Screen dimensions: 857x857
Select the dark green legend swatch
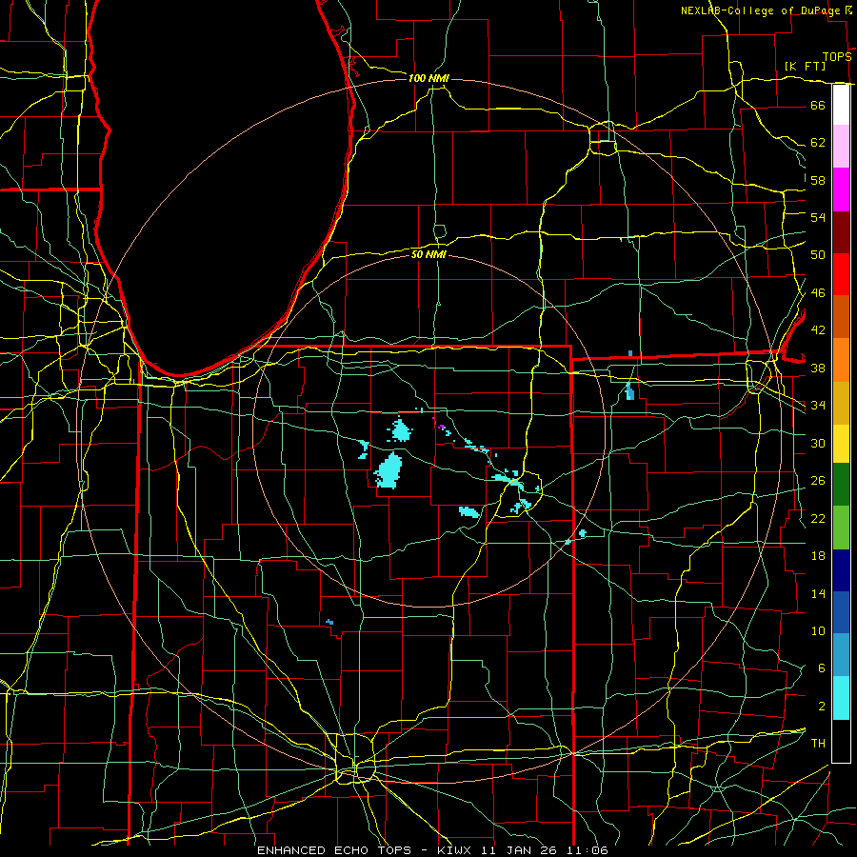tap(841, 485)
